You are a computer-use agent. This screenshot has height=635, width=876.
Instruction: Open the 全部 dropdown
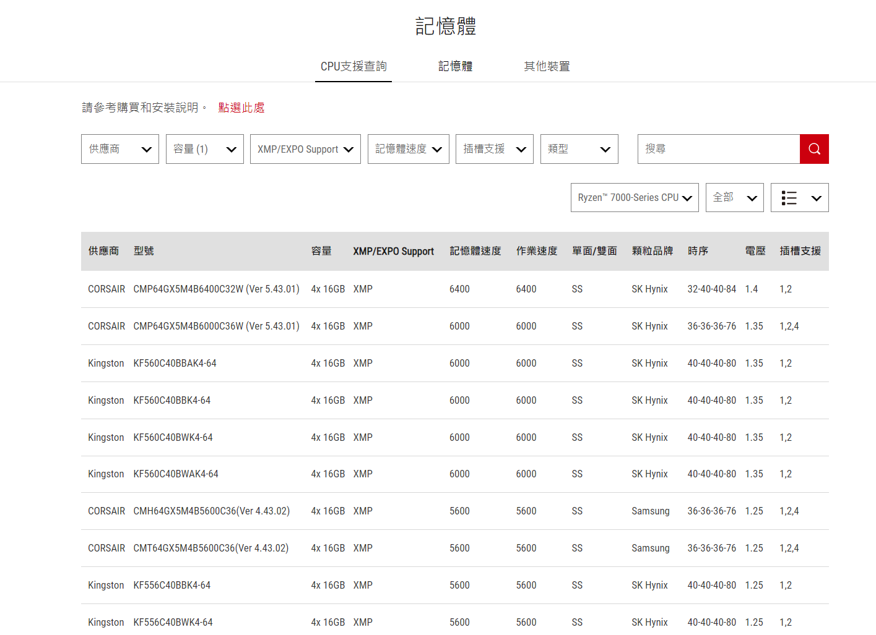734,198
